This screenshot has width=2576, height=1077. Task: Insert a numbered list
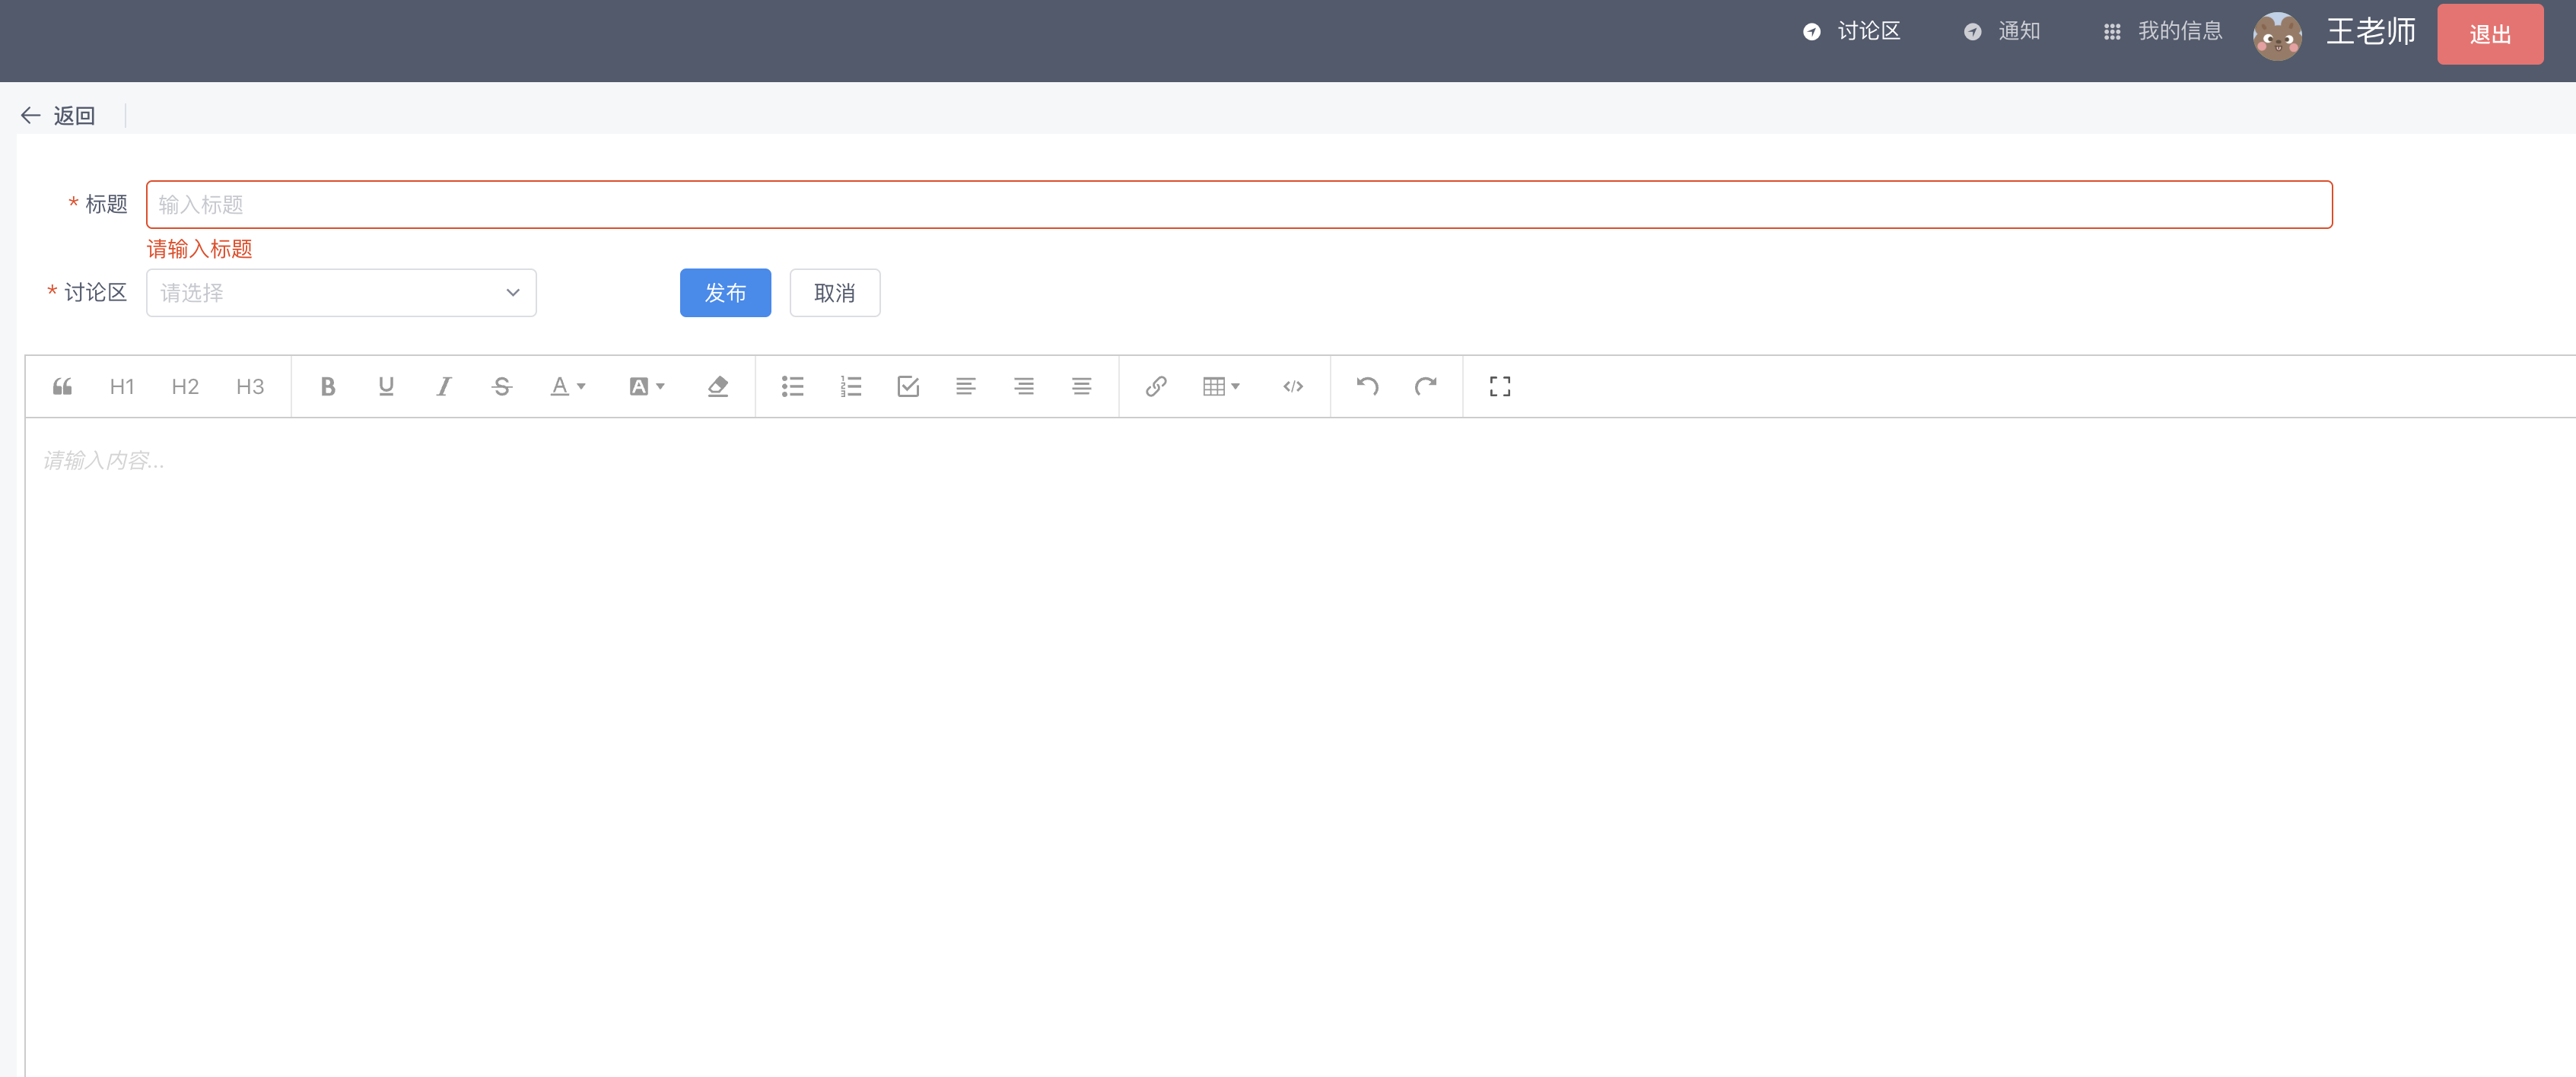(x=850, y=386)
